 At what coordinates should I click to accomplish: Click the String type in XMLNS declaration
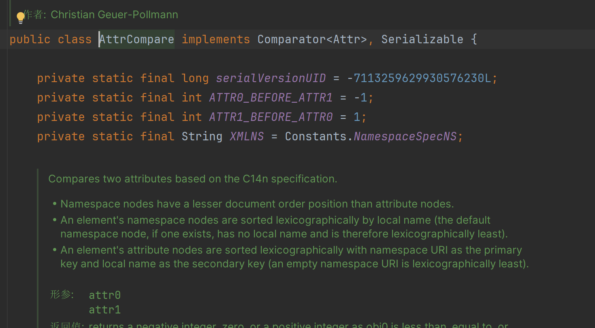(x=202, y=136)
